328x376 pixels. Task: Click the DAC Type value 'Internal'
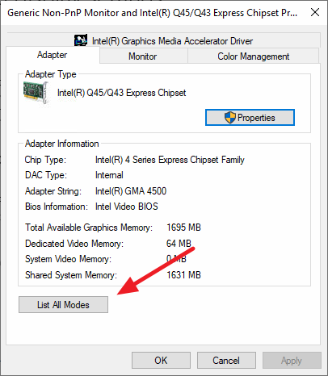pos(109,175)
